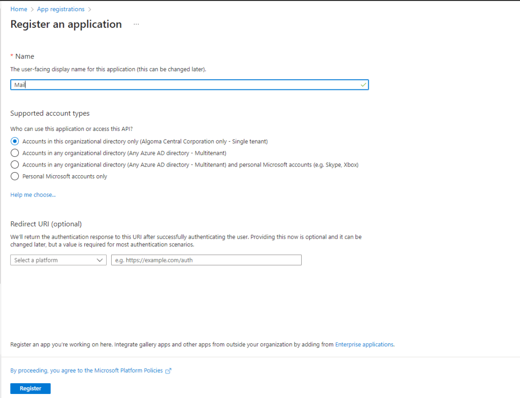Click inside the application Name field
Screen dimensions: 520x398
pyautogui.click(x=188, y=85)
